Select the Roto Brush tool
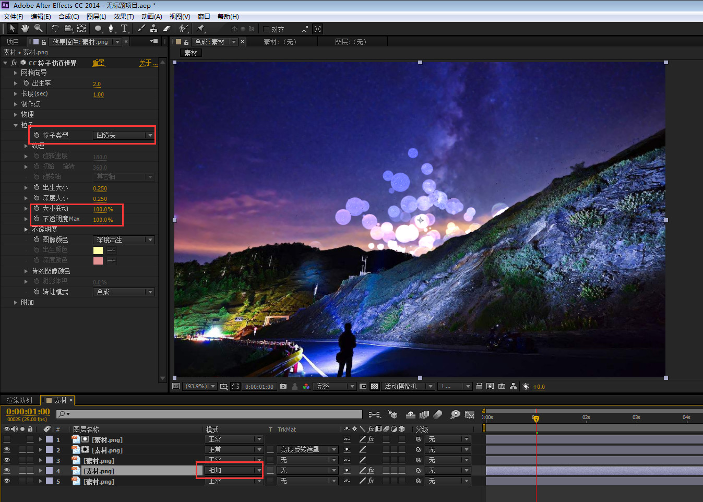The height and width of the screenshot is (502, 703). tap(183, 28)
